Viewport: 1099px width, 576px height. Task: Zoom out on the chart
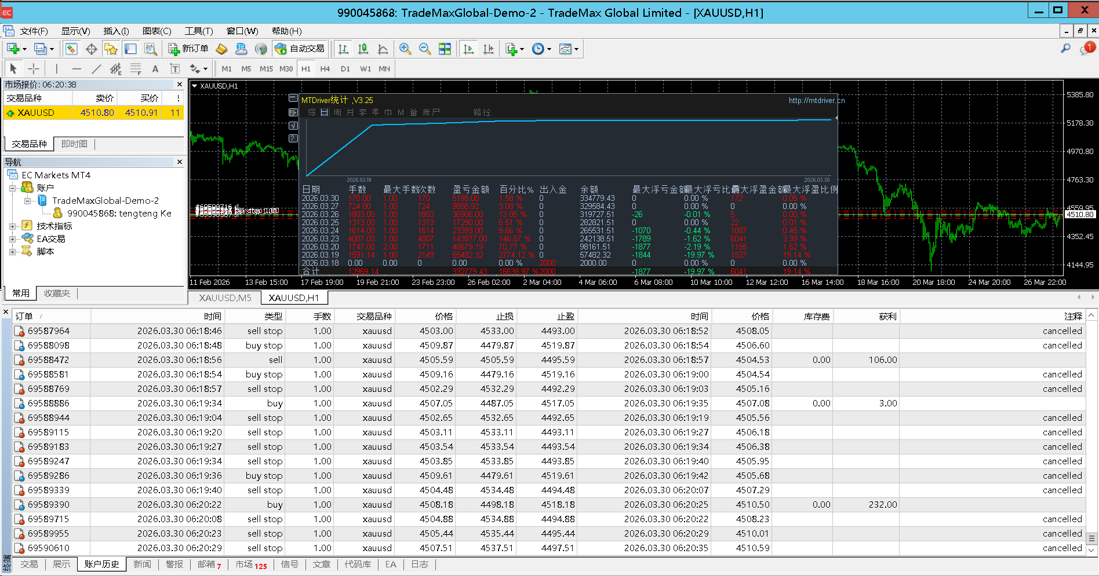point(425,49)
